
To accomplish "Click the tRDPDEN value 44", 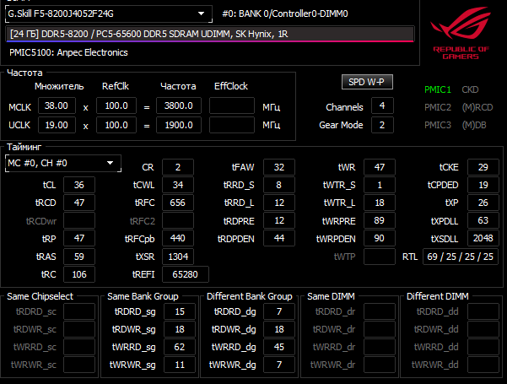I will [279, 239].
